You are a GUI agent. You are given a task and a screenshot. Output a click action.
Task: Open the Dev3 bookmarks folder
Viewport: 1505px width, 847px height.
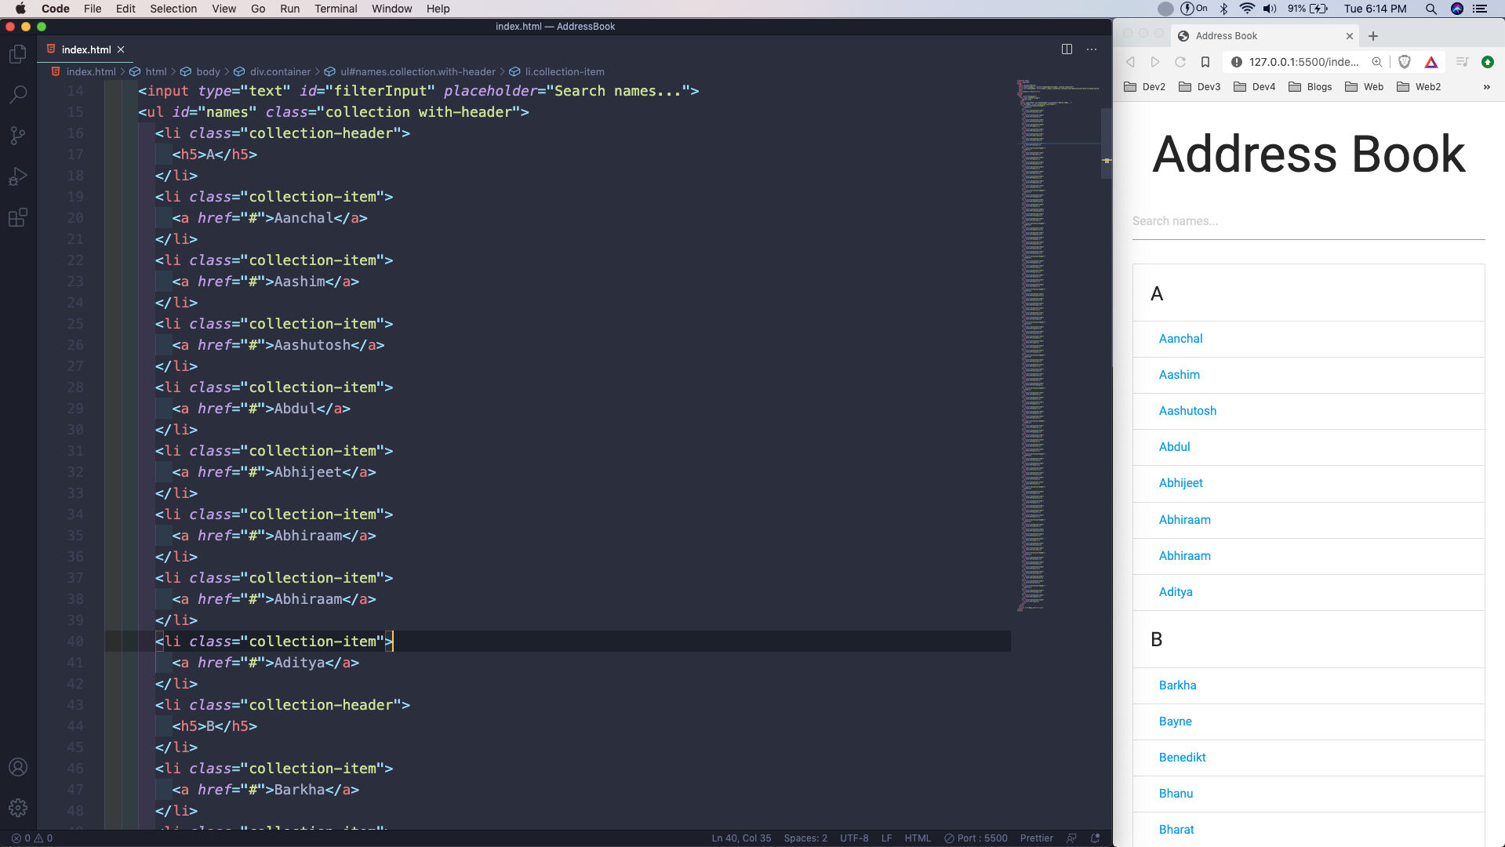click(x=1199, y=87)
